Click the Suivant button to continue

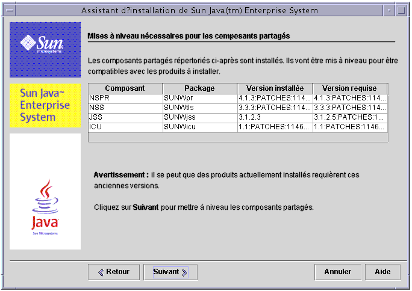coord(170,272)
